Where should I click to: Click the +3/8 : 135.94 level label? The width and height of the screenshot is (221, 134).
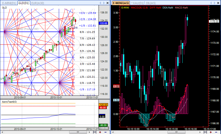point(87,13)
